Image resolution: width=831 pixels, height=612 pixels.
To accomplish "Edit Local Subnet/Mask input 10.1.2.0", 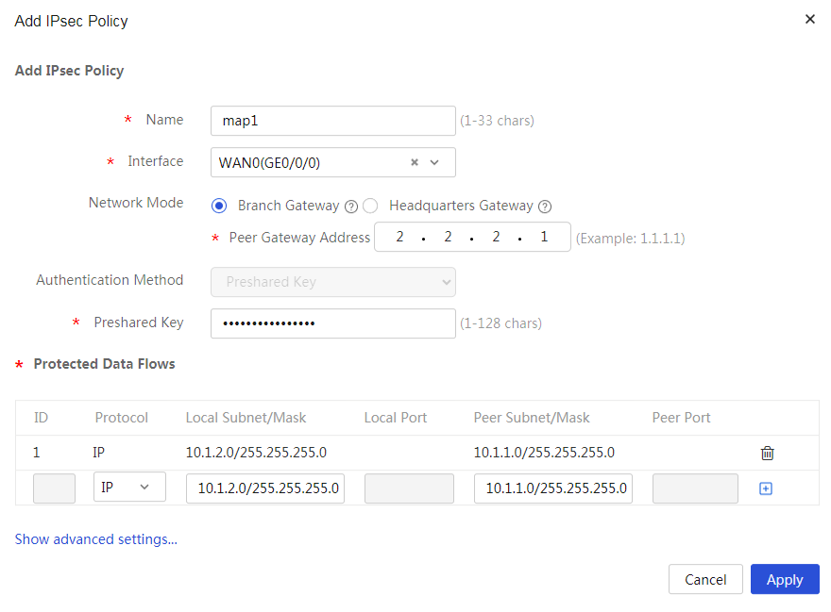I will 265,488.
